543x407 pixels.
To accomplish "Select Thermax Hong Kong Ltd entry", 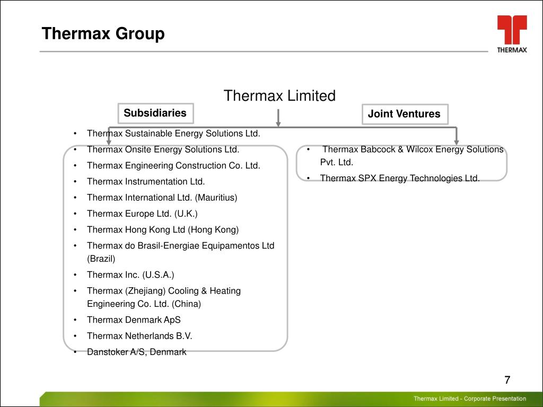I will pyautogui.click(x=163, y=229).
